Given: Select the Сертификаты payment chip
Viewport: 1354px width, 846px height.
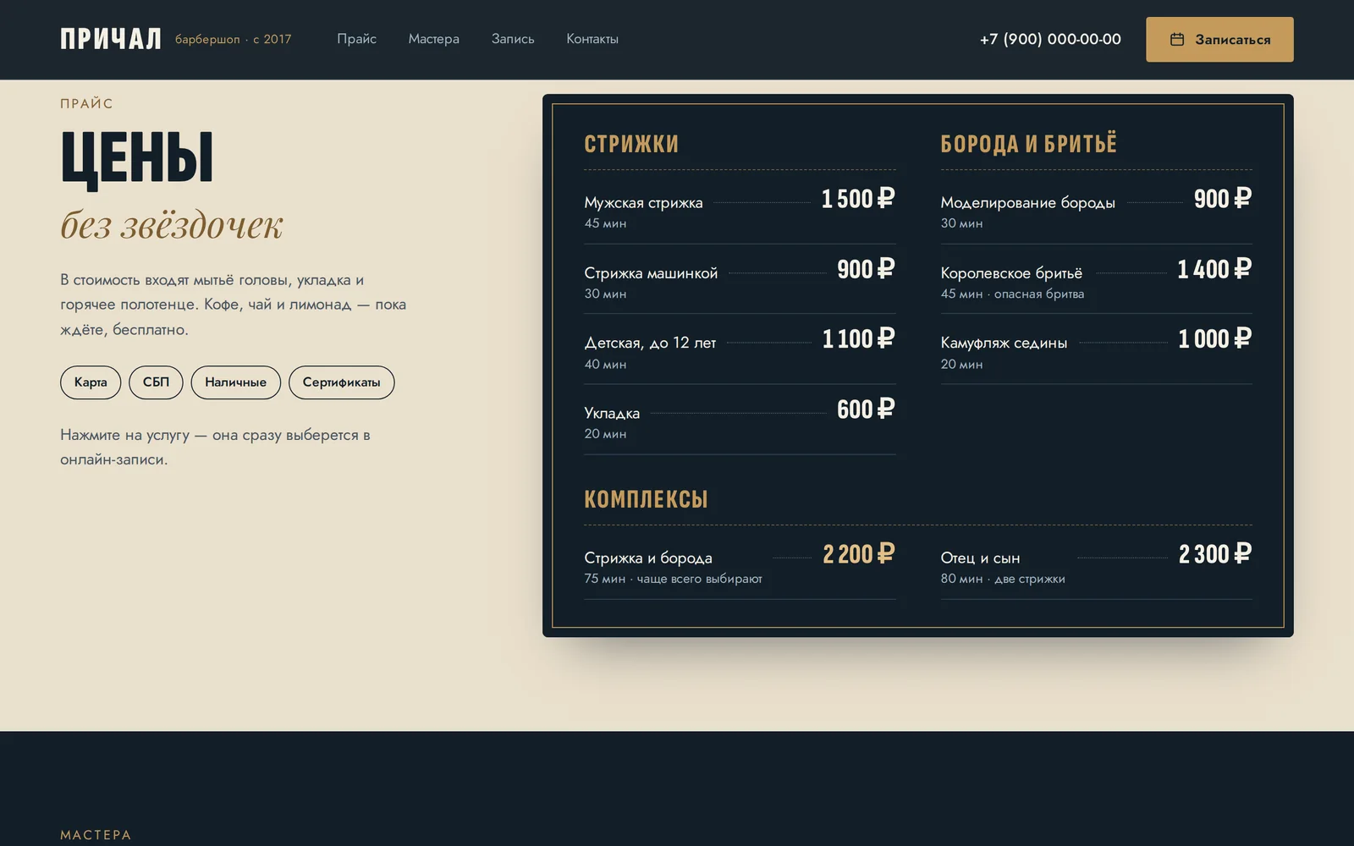Looking at the screenshot, I should click(341, 382).
